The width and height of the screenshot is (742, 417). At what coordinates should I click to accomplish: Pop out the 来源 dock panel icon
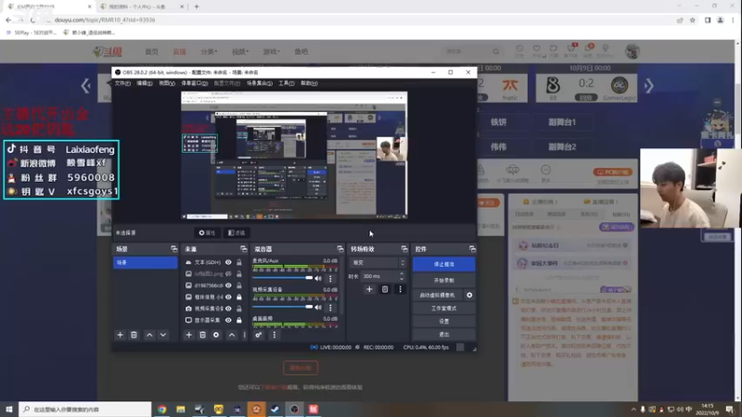point(243,248)
